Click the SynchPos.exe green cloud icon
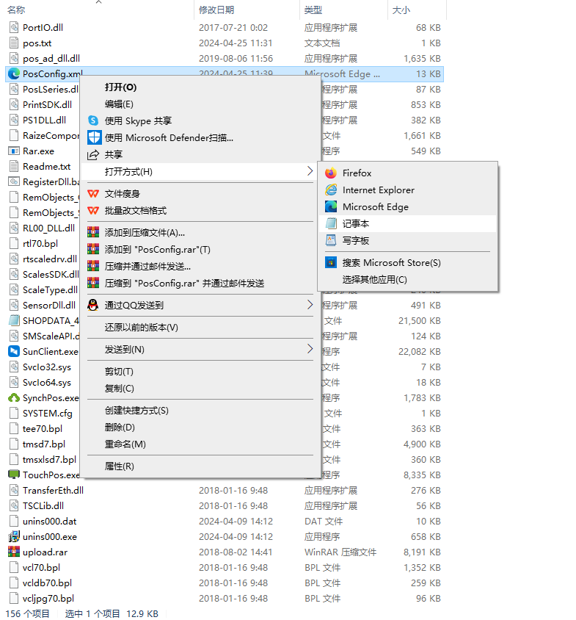Image resolution: width=576 pixels, height=620 pixels. (x=14, y=397)
